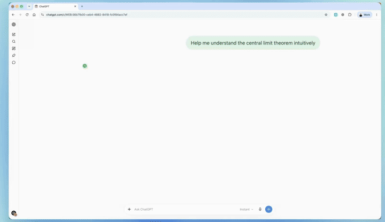The width and height of the screenshot is (385, 222).
Task: Open the Instant model dropdown
Action: coord(247,210)
